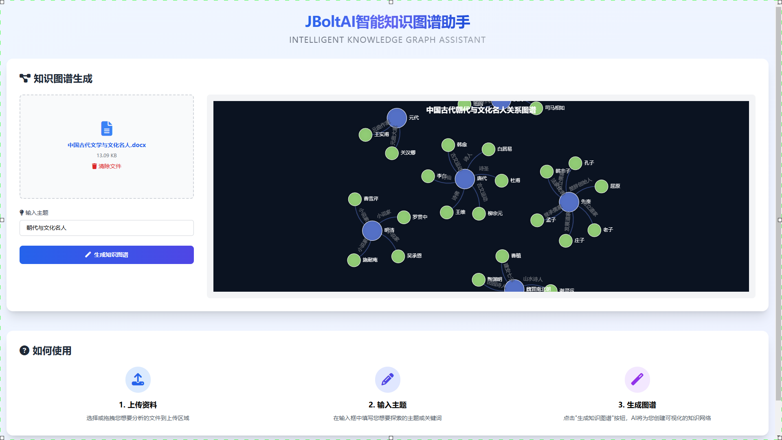Select the 元代 dynasty node
Viewport: 782px width, 440px height.
point(397,118)
